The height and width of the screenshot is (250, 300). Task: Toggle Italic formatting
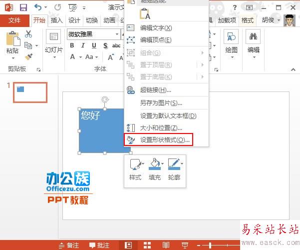pos(83,45)
